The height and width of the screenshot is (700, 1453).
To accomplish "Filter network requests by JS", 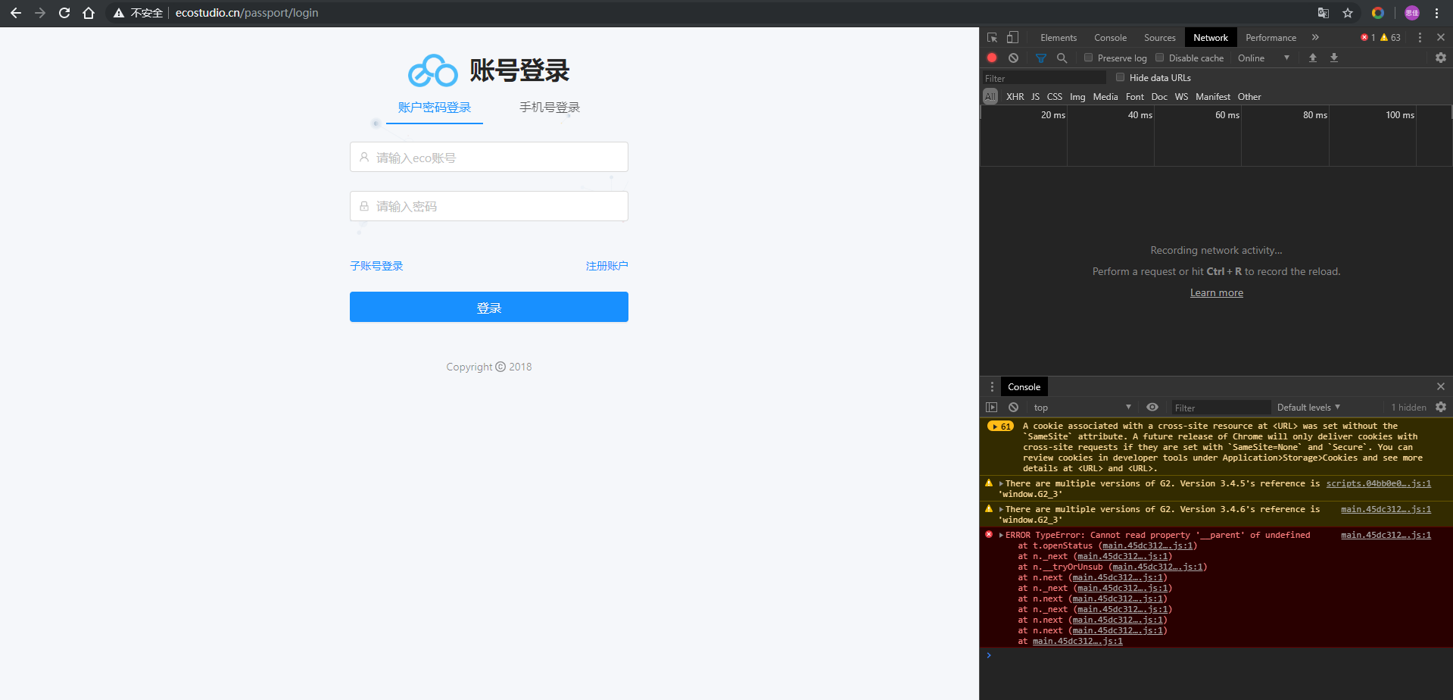I will tap(1035, 96).
